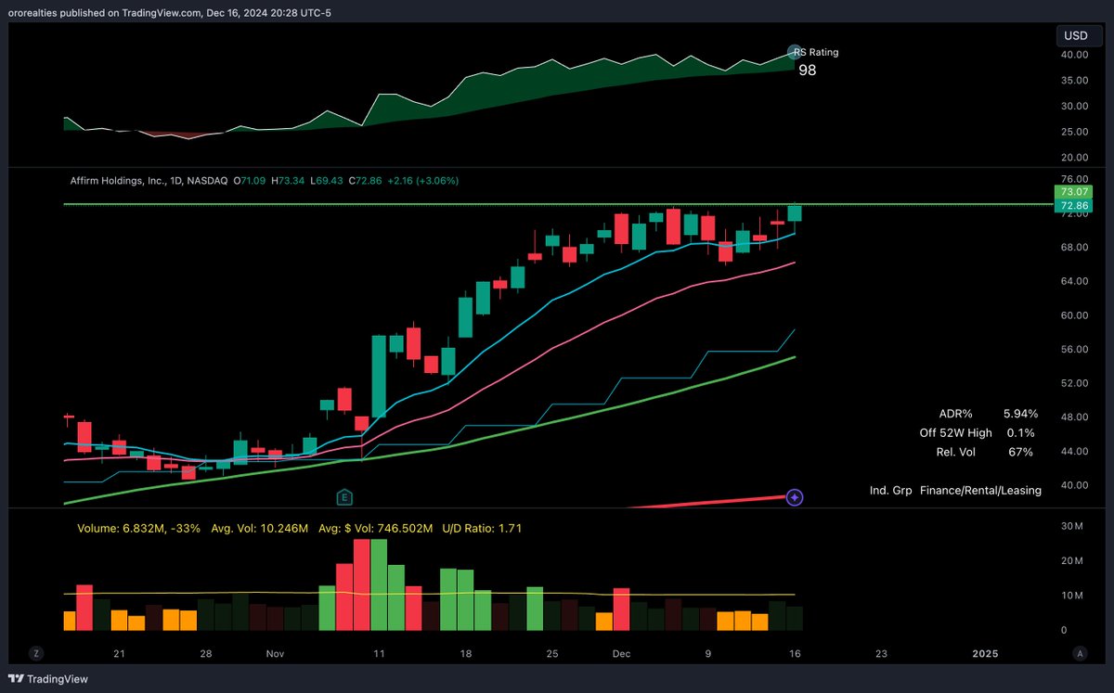Click the Off 52W High value 0.1%

[1020, 432]
